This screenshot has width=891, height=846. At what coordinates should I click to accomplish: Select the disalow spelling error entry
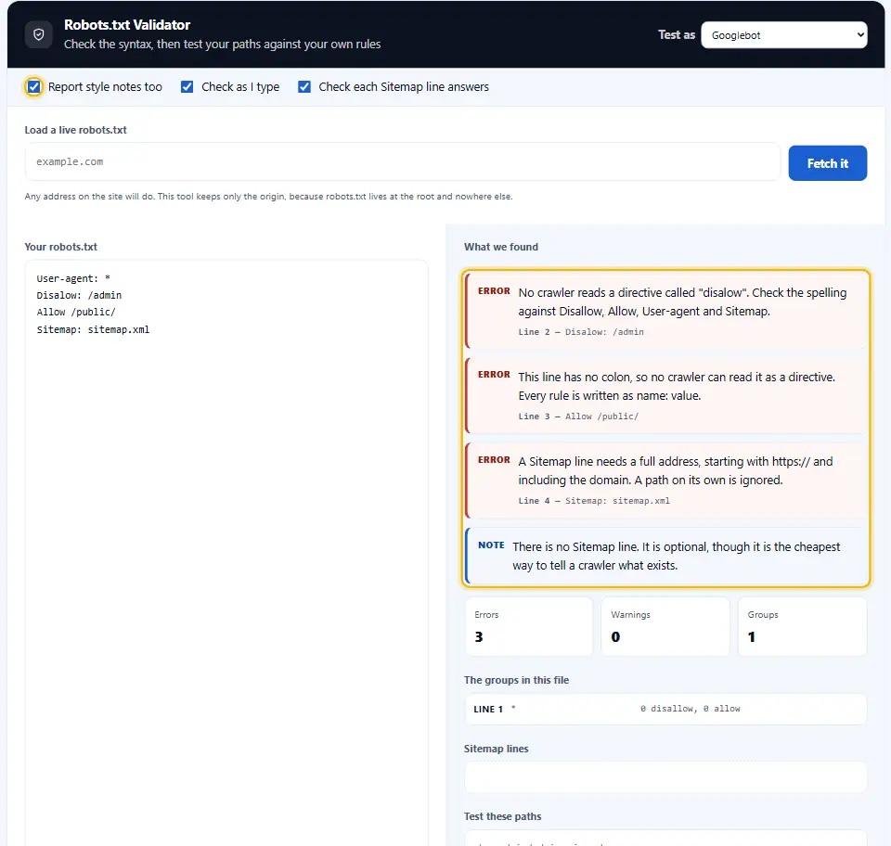[x=666, y=310]
